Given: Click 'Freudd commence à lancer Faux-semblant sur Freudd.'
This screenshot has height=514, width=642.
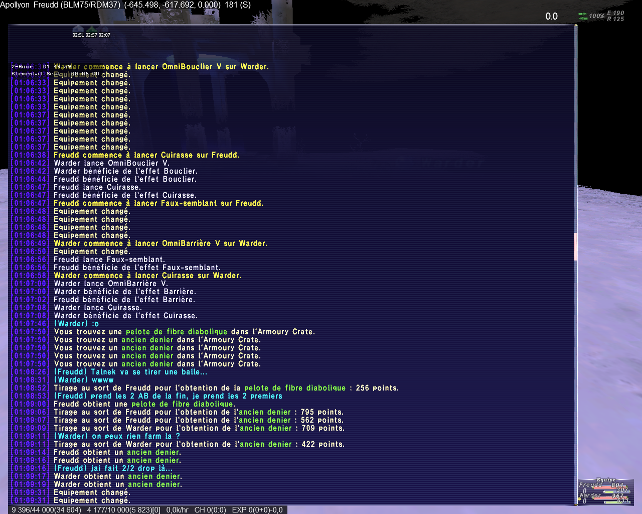Looking at the screenshot, I should [158, 203].
